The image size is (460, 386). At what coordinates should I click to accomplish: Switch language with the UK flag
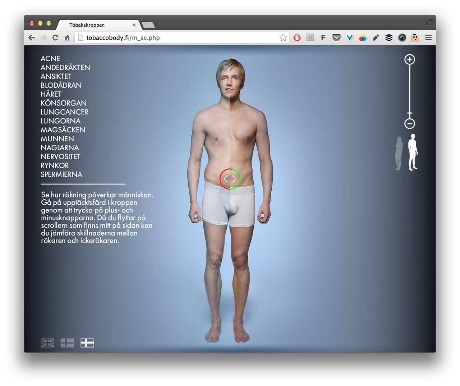click(47, 343)
